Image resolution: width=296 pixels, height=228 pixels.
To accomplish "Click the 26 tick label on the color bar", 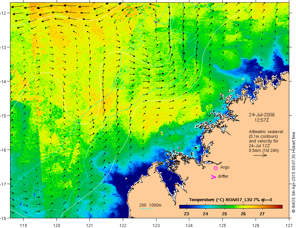I will pos(243,214).
